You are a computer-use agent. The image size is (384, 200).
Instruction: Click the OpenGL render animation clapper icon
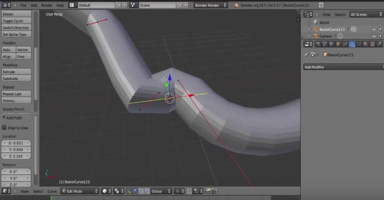214,191
